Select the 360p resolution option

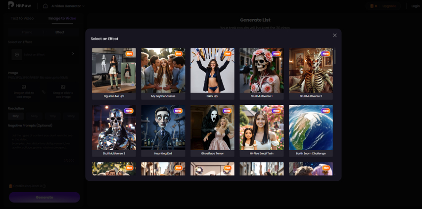click(x=16, y=116)
